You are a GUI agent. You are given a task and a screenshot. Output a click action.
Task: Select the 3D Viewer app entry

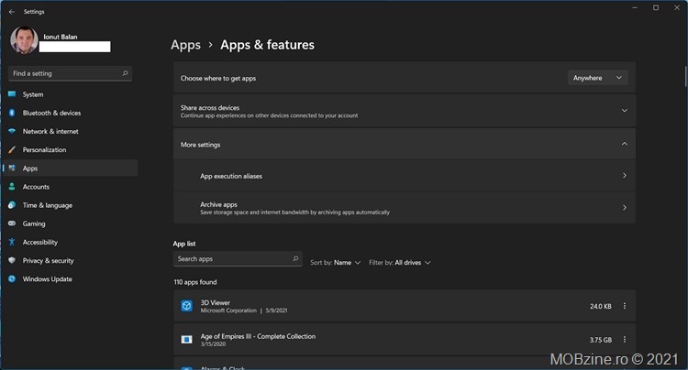point(405,306)
